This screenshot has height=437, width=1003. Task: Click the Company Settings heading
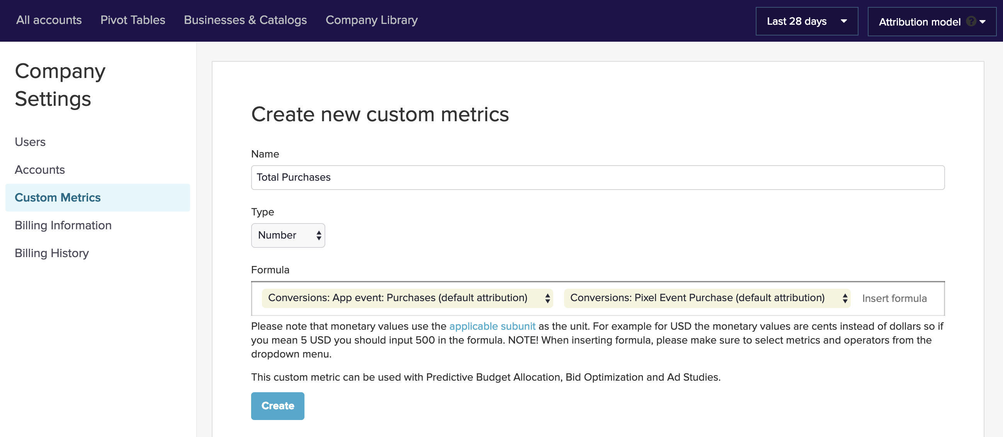coord(60,85)
